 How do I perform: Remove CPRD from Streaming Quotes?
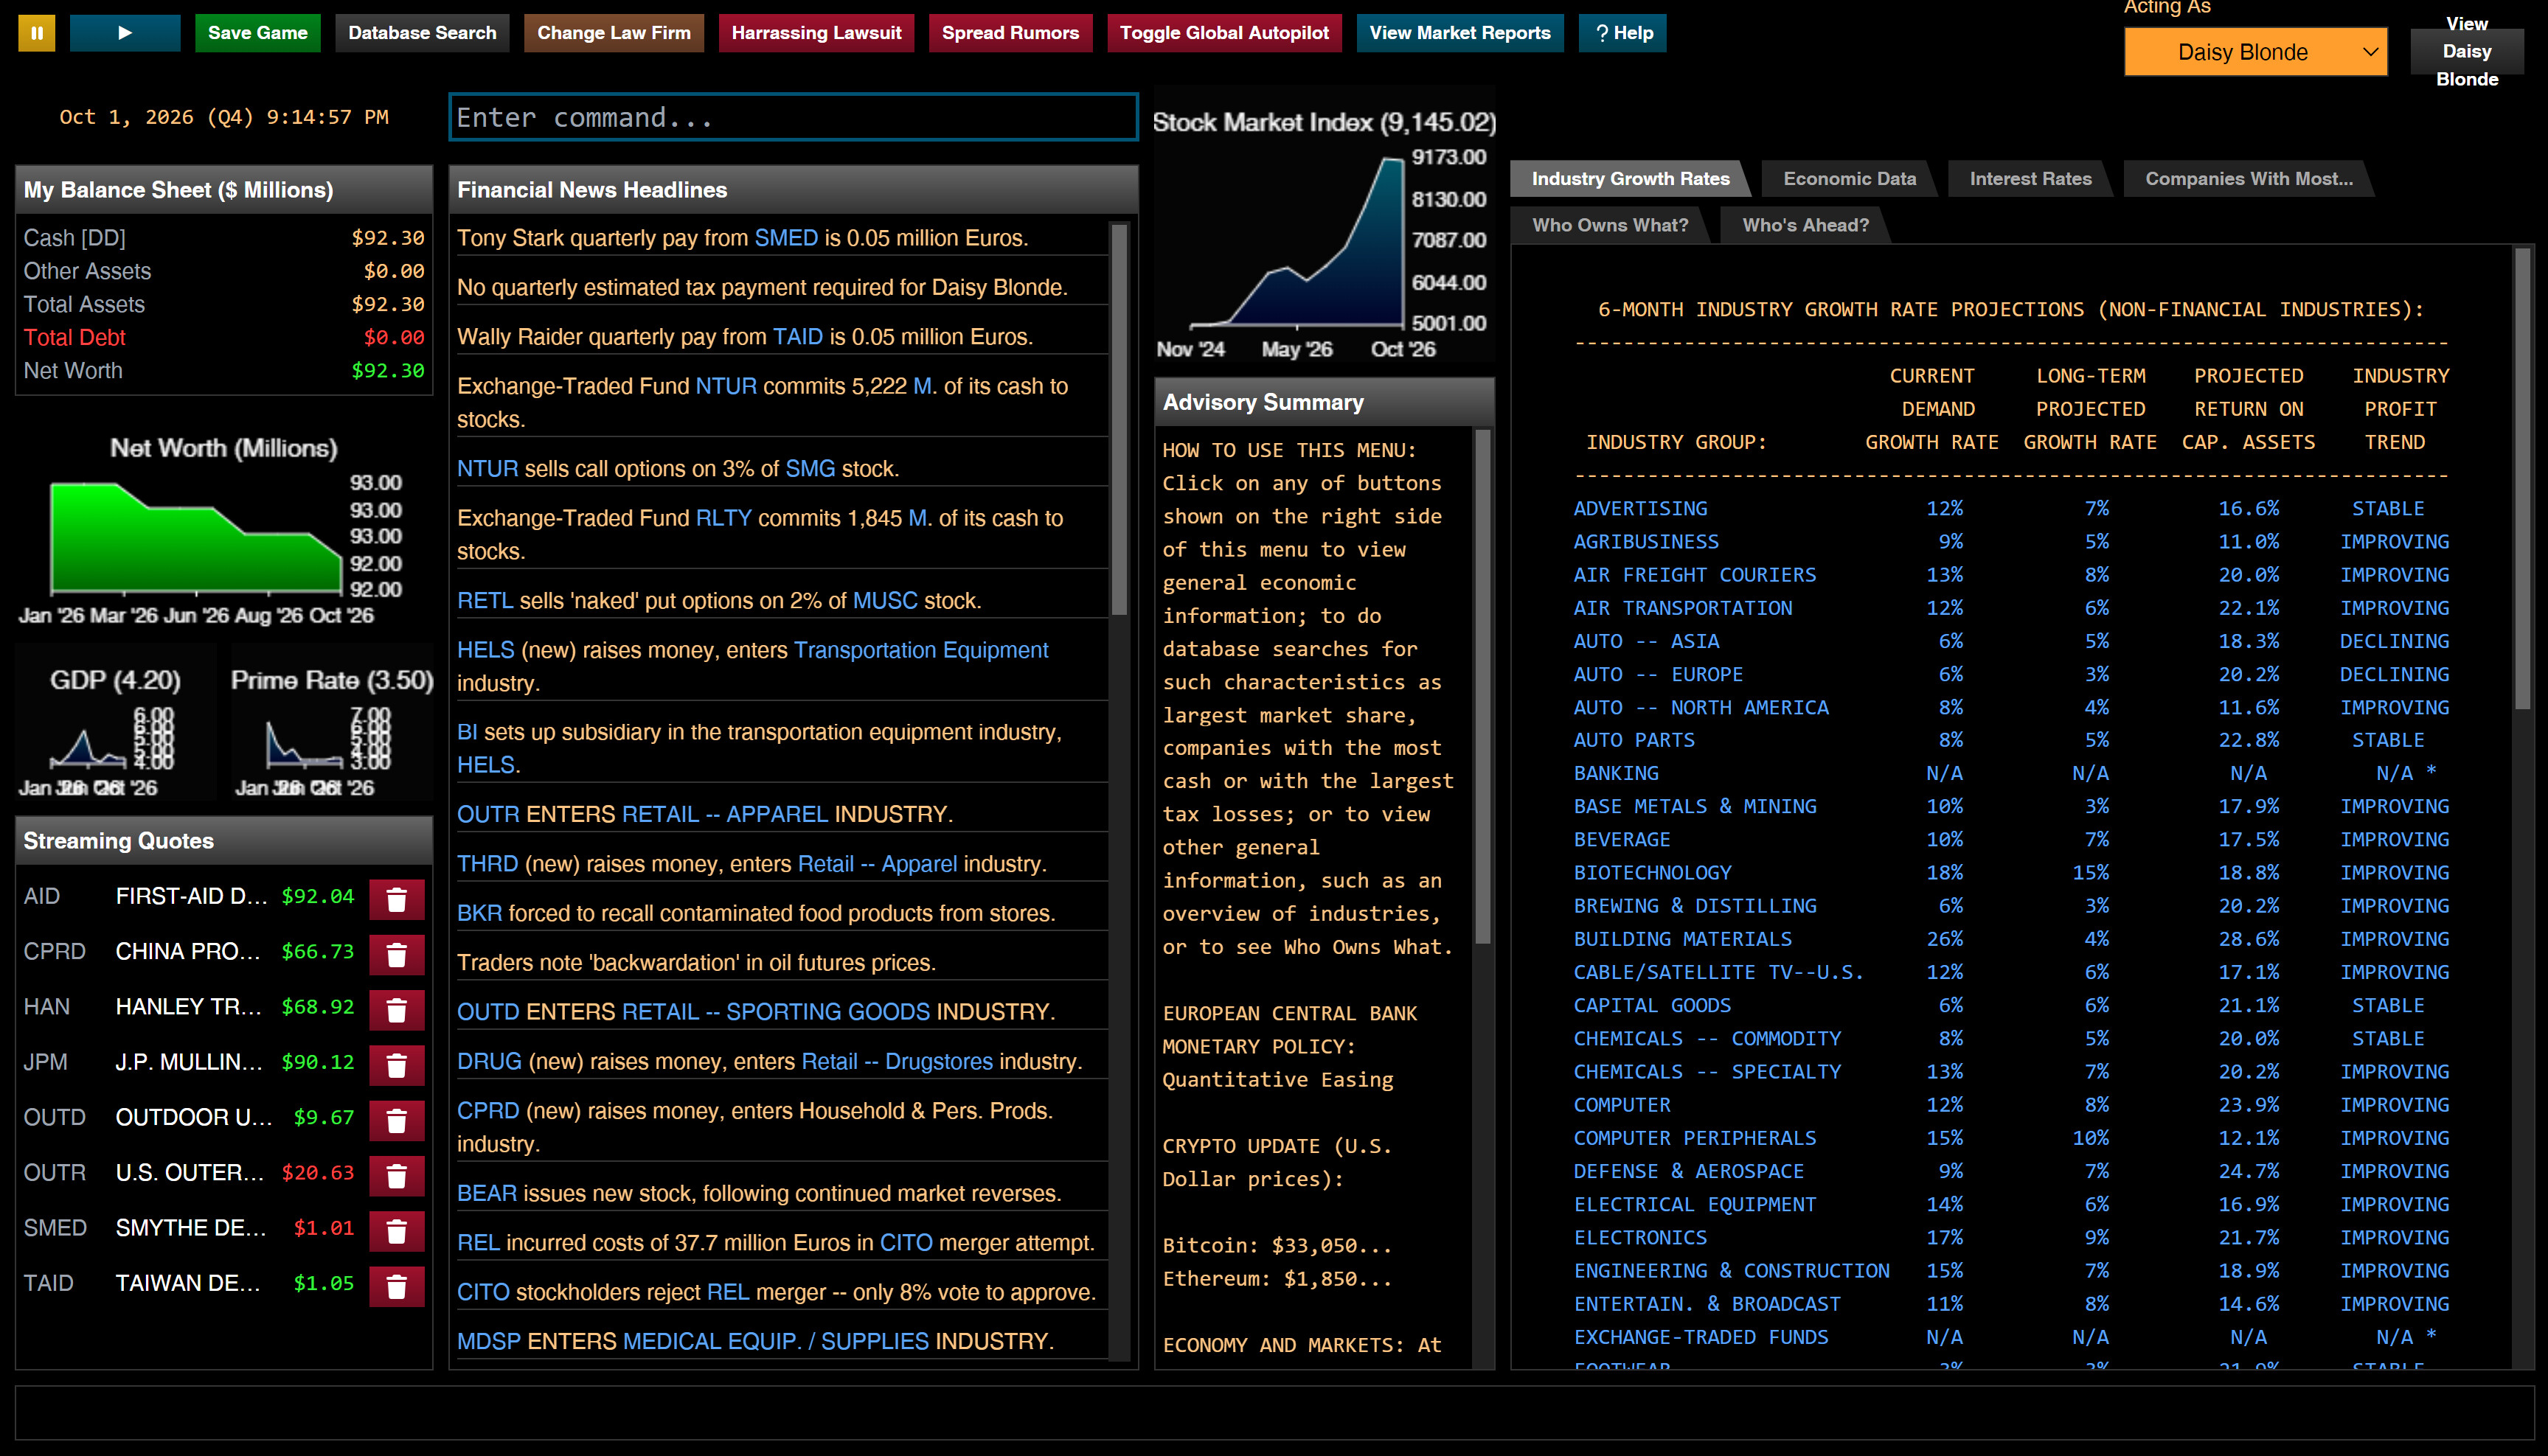(x=396, y=953)
